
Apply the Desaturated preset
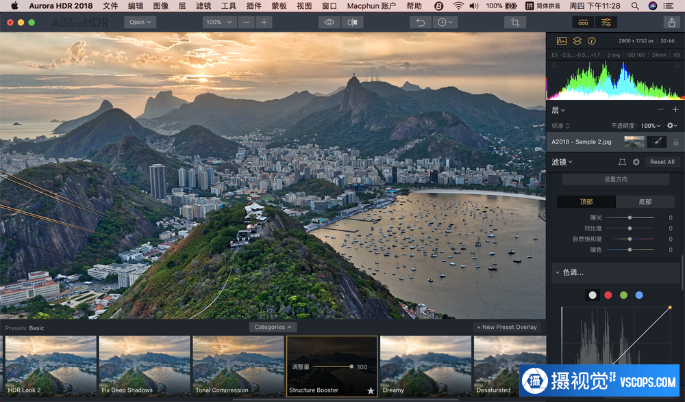coord(510,366)
